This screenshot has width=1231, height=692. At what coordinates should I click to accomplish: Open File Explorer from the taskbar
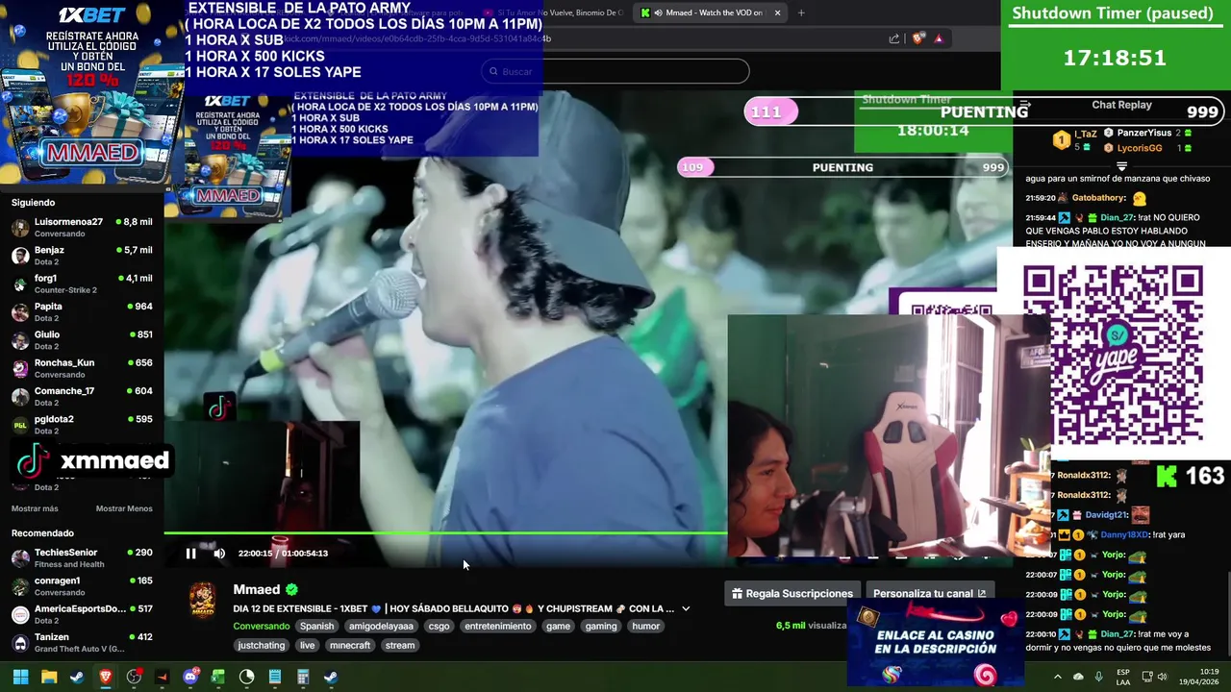coord(49,677)
